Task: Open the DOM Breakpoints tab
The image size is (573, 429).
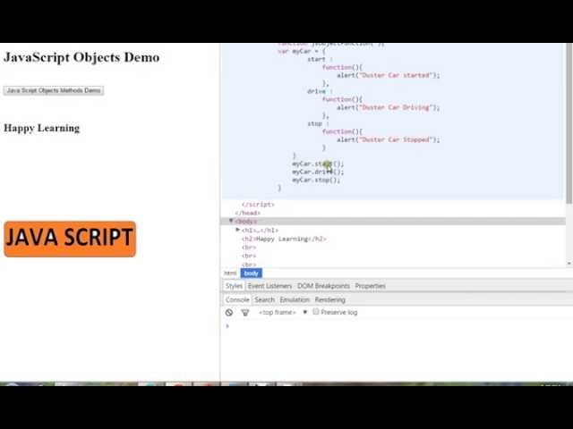Action: 323,286
